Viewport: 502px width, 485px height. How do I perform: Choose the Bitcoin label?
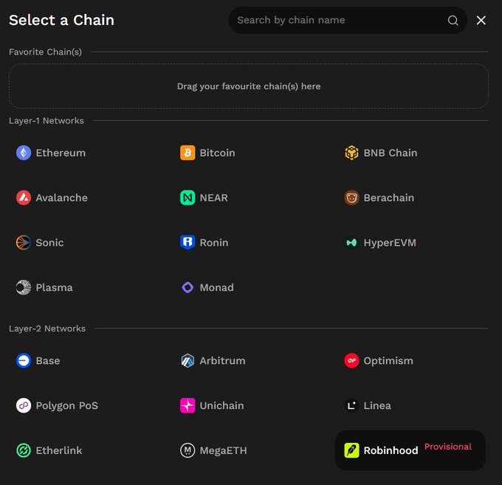coord(217,153)
